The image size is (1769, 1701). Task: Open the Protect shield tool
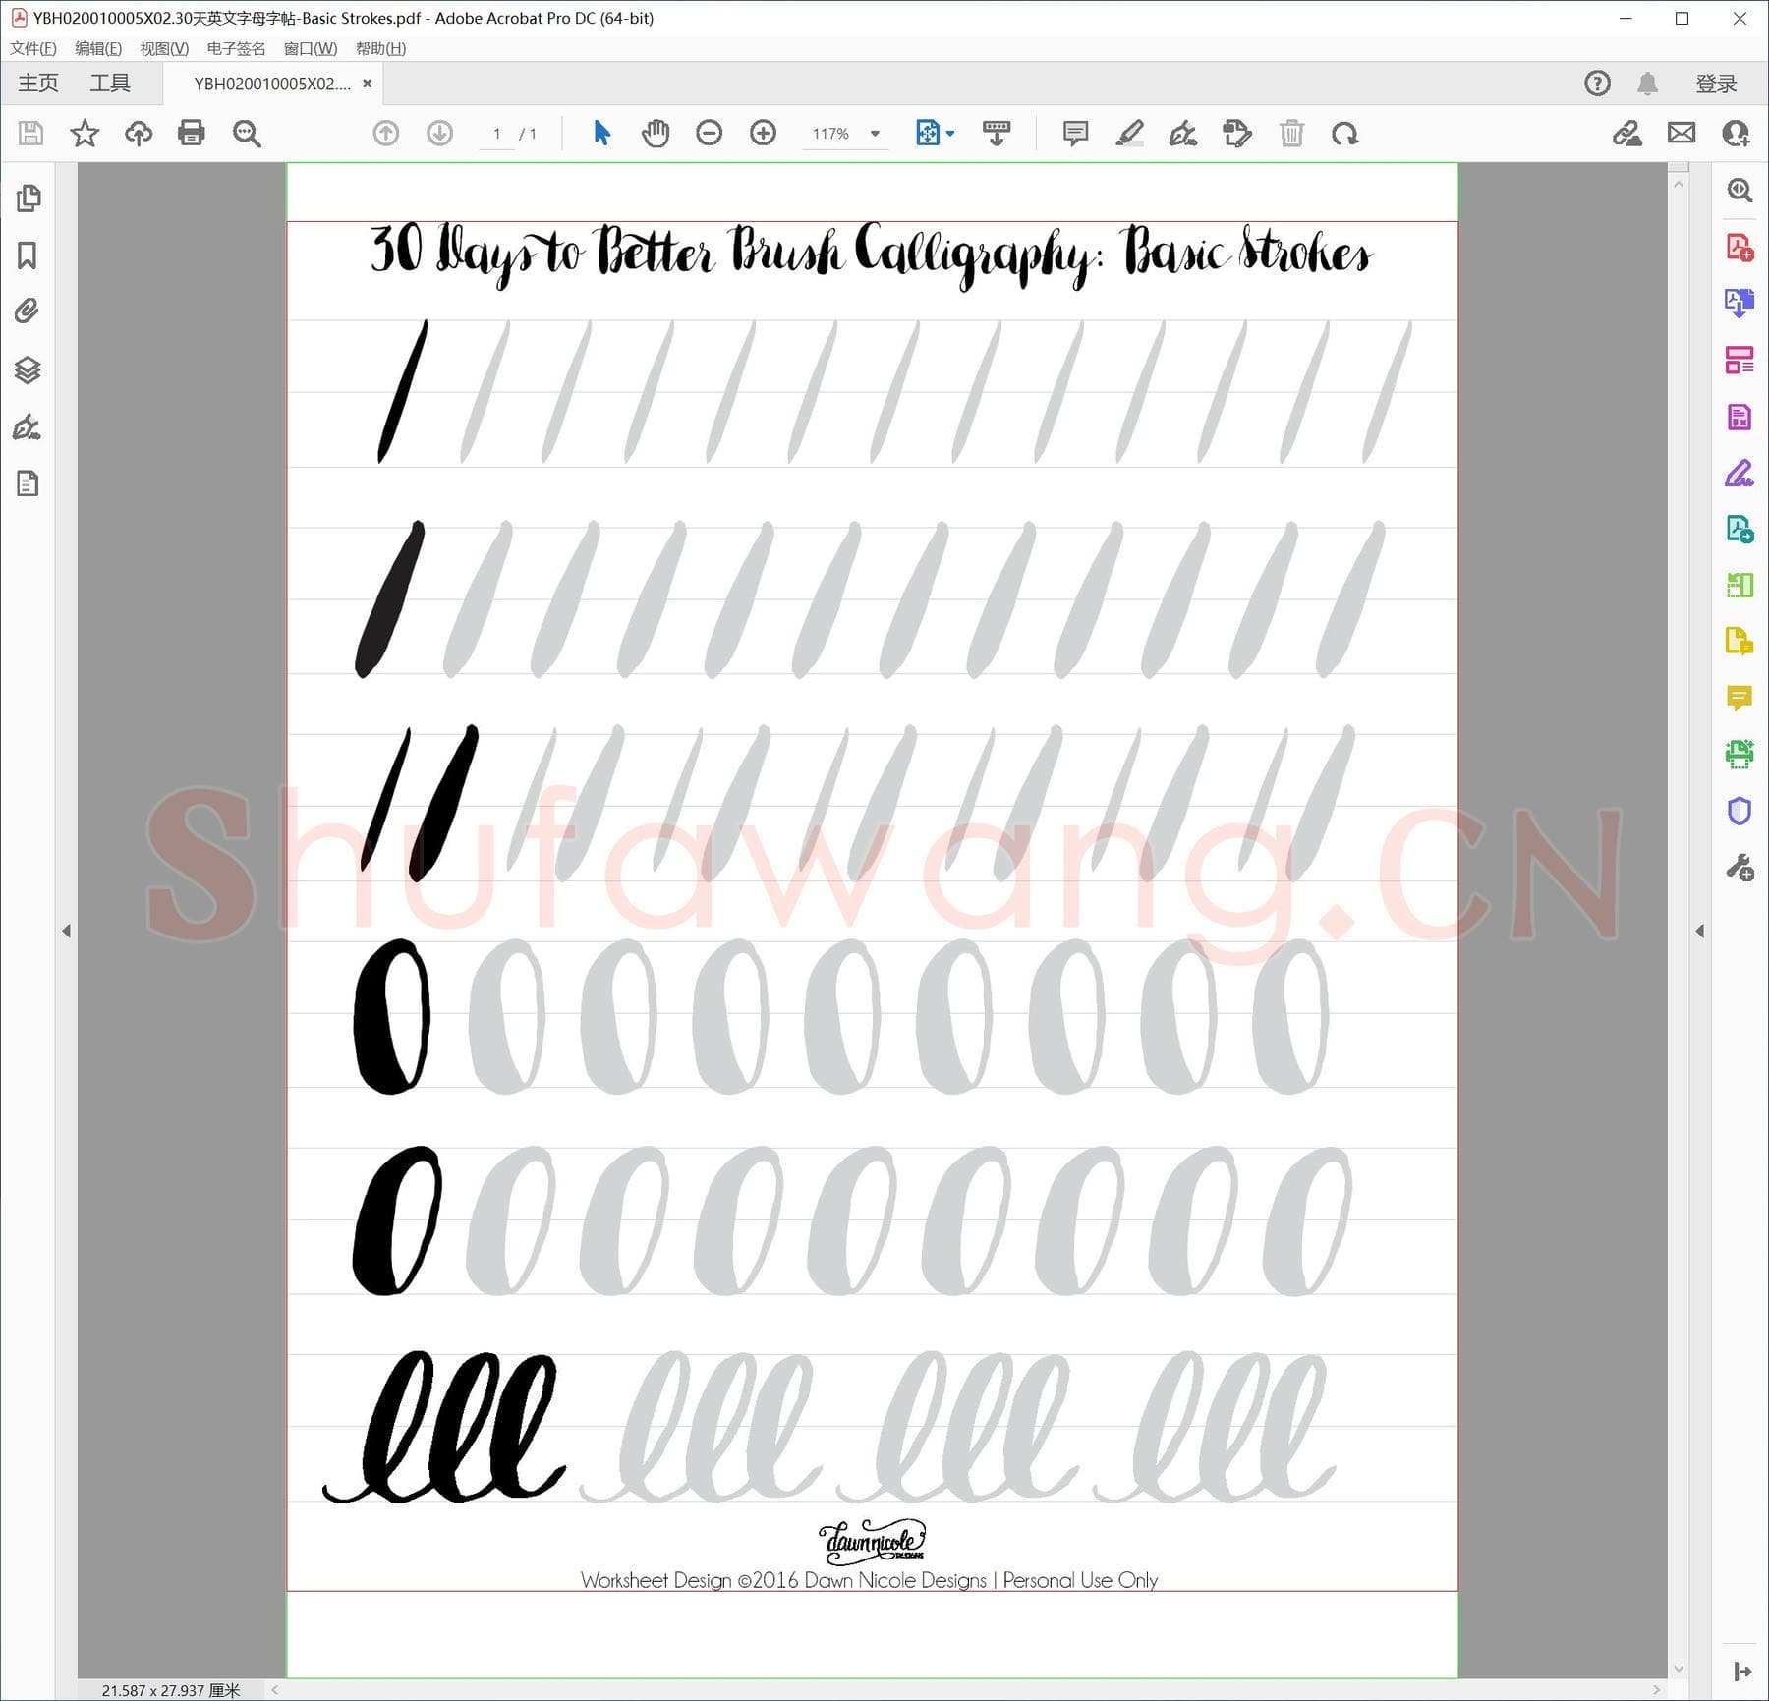click(1740, 812)
